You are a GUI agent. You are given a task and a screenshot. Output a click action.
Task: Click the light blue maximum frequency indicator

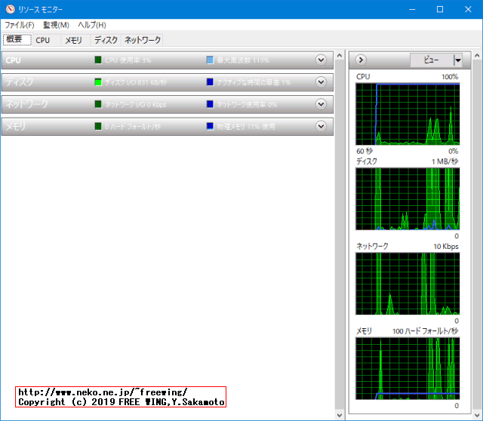click(210, 60)
